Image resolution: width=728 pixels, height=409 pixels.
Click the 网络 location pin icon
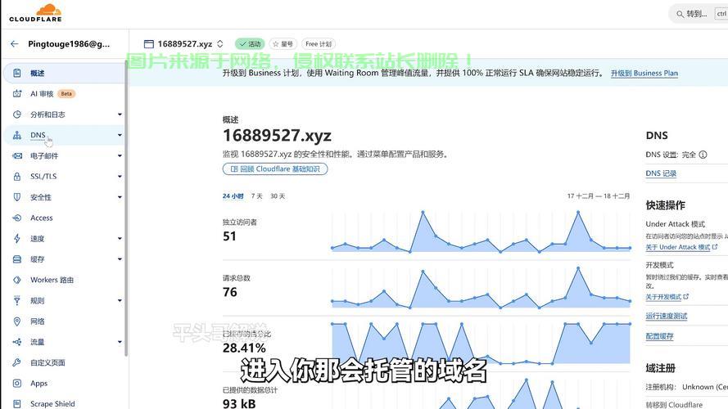[17, 321]
